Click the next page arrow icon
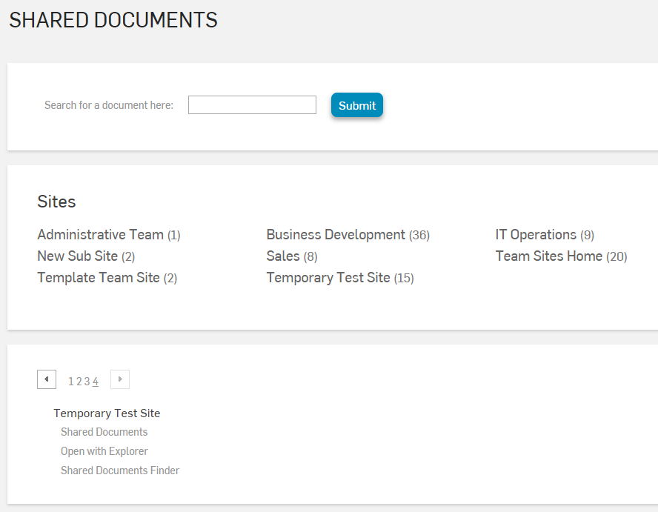 119,379
